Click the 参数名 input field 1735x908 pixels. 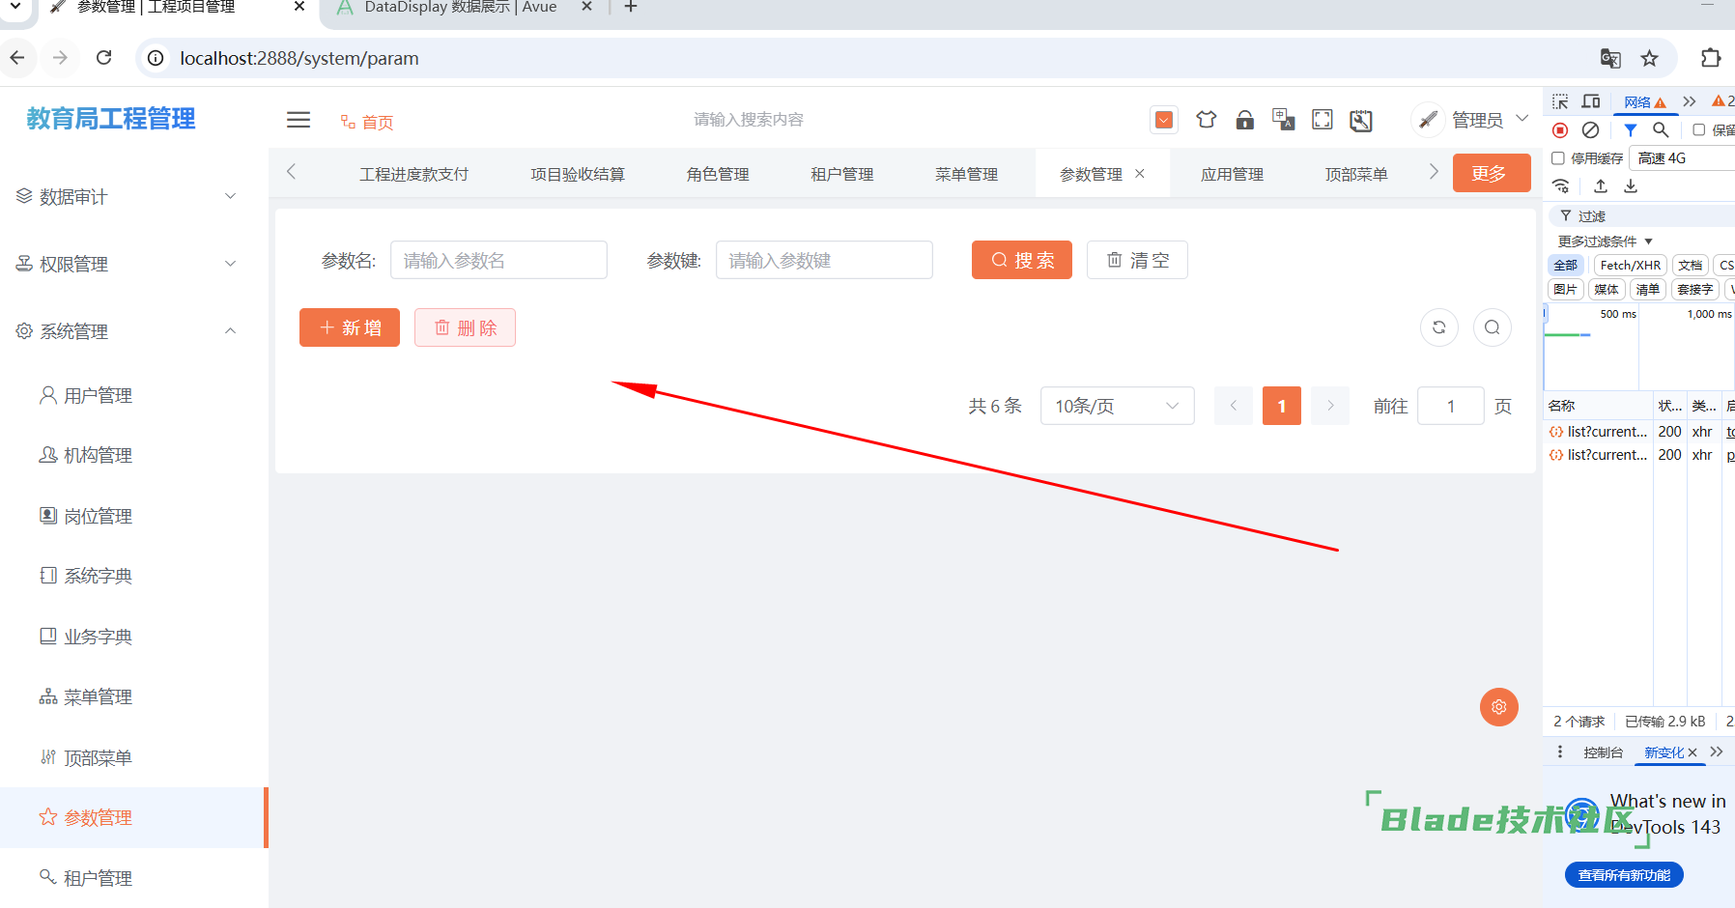click(498, 260)
